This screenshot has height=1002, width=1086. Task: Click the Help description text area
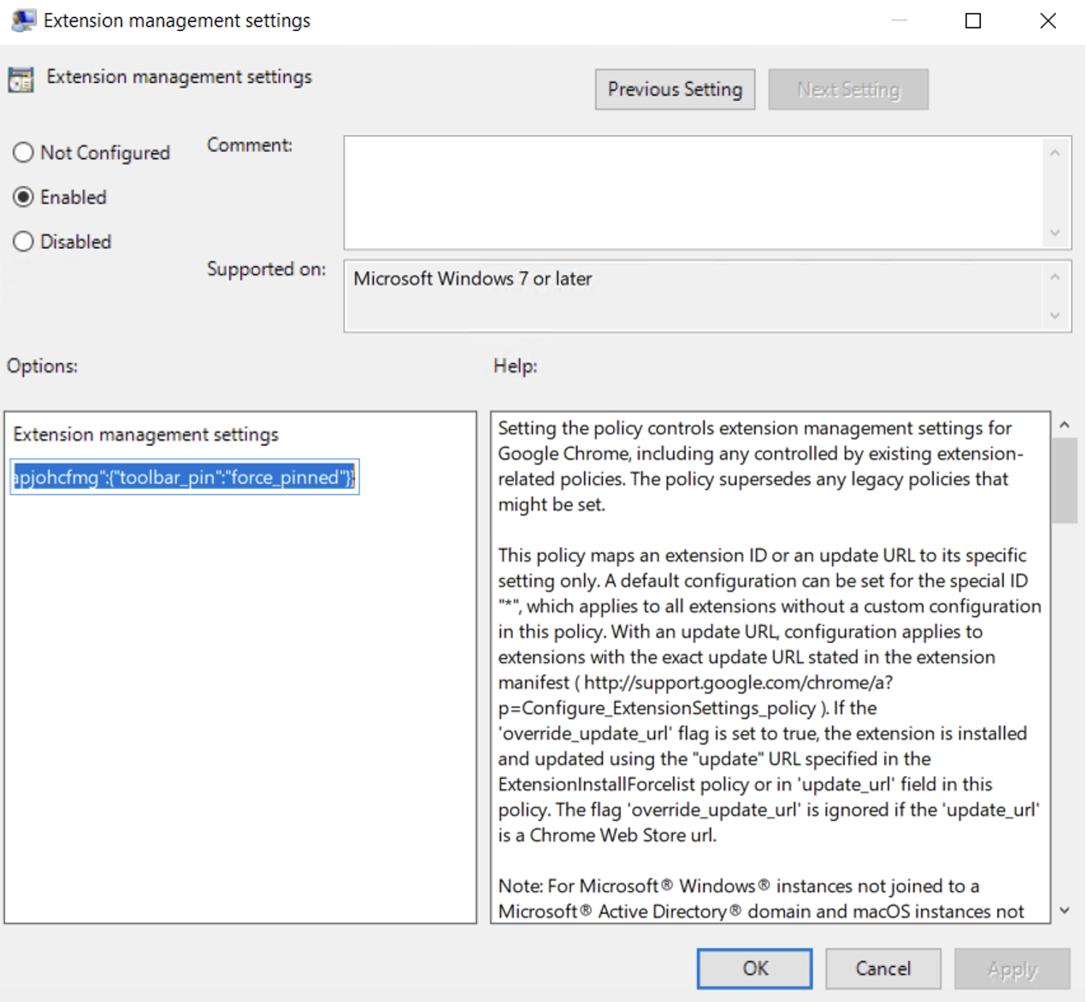point(770,667)
